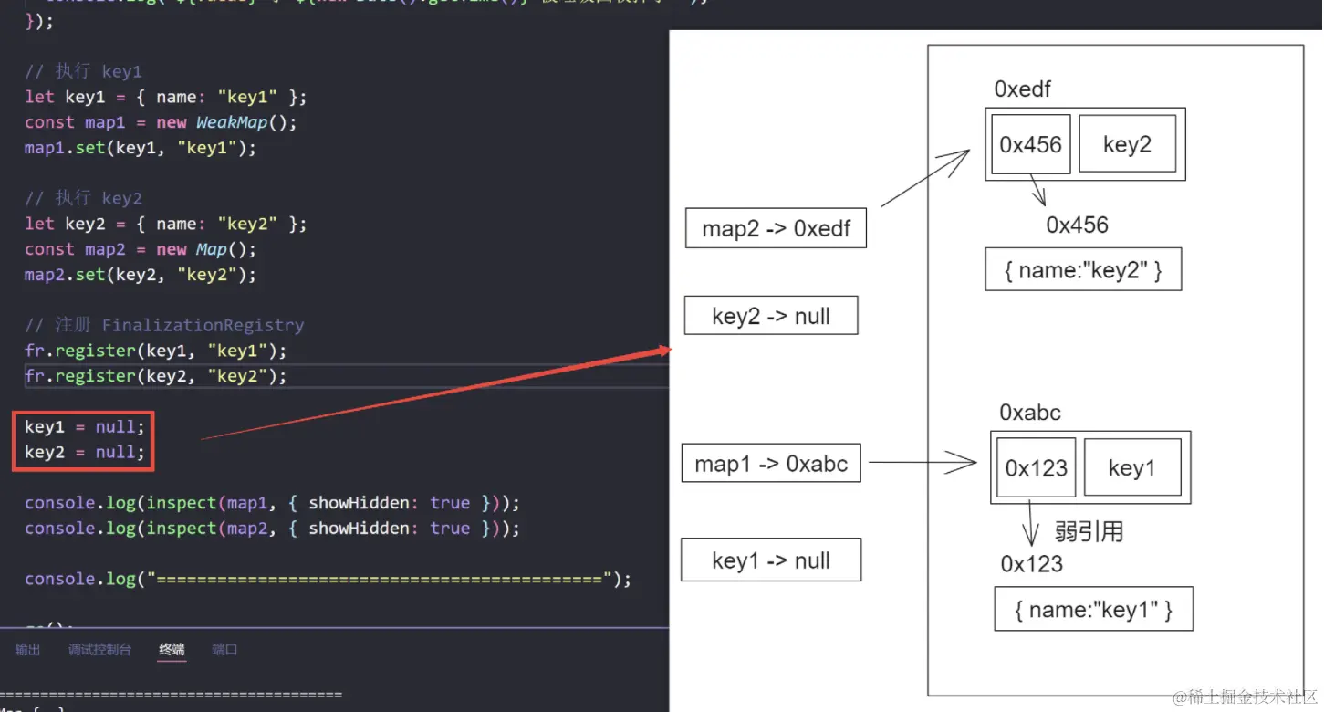Click the key2 value cell in diagram
The image size is (1324, 712).
[1127, 144]
